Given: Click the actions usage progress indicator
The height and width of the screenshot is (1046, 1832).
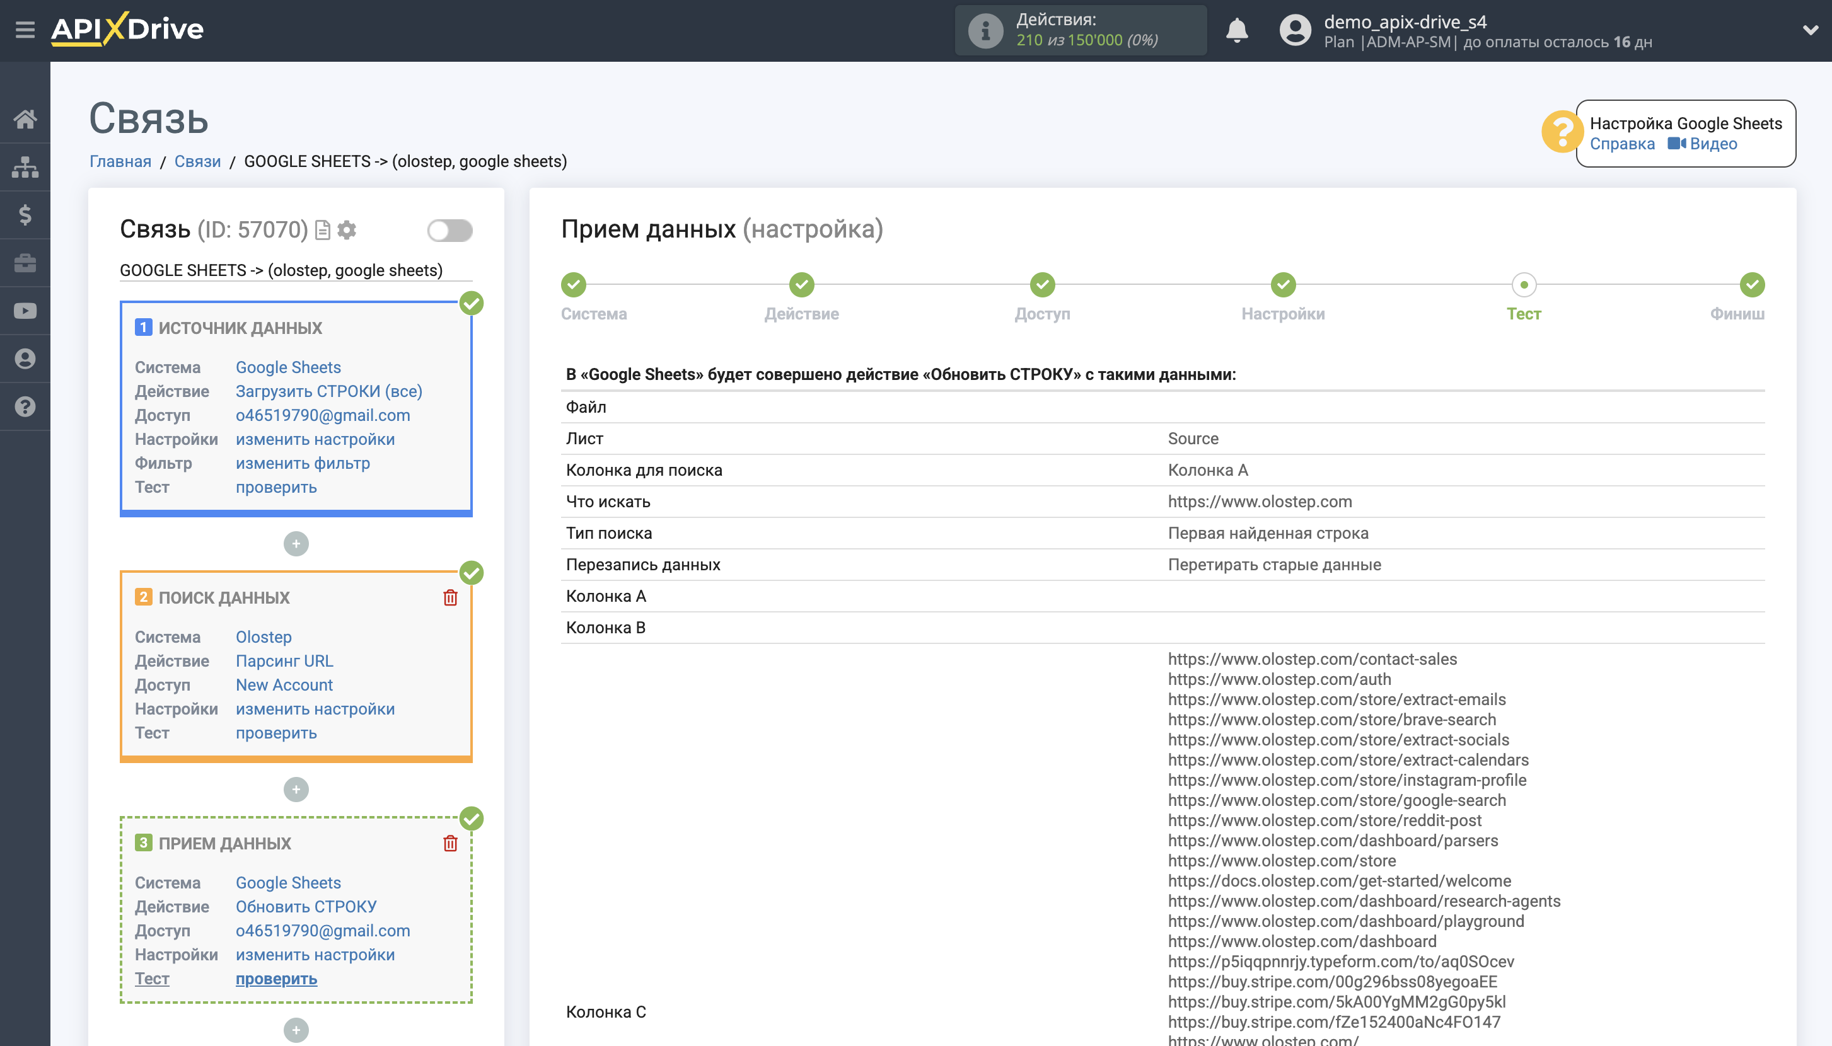Looking at the screenshot, I should [1081, 30].
